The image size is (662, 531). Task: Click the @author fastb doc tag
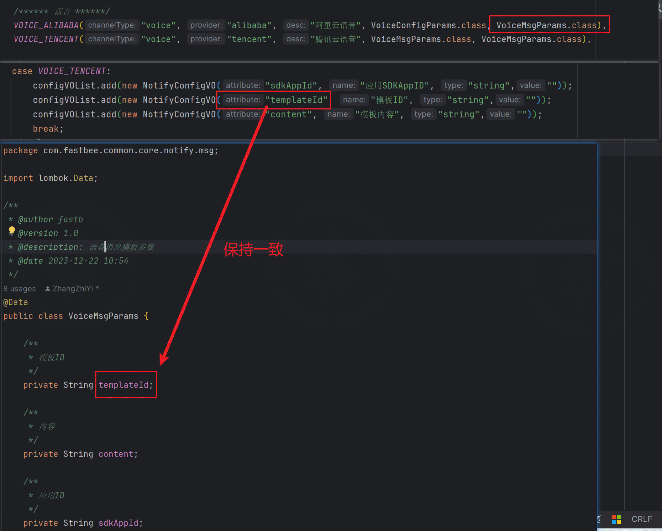coord(50,220)
